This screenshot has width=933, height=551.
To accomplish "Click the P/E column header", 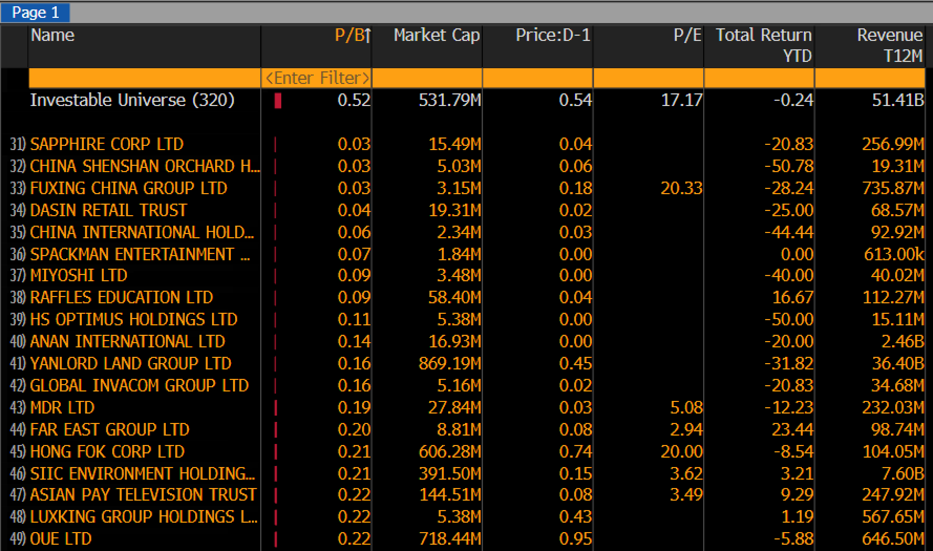I will tap(649, 46).
